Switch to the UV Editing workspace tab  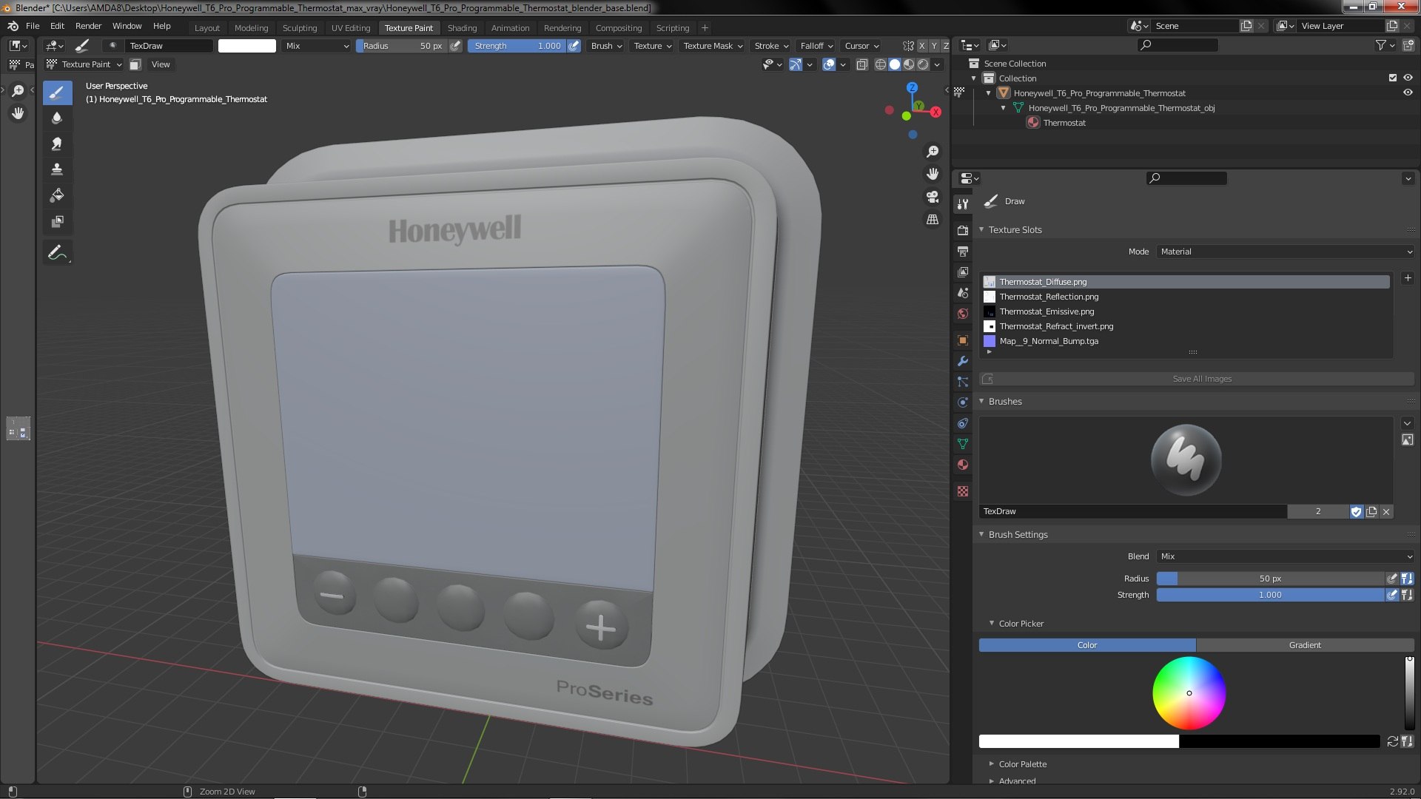click(x=350, y=28)
